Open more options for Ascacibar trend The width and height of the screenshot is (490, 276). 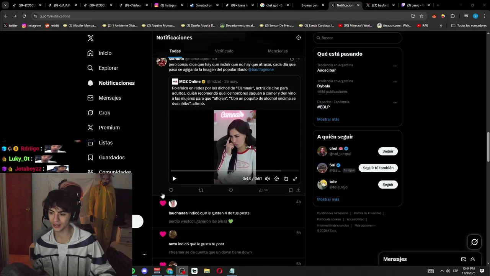[395, 66]
